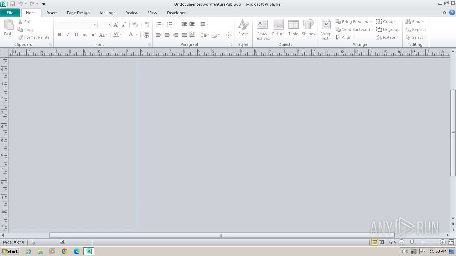Switch to the Review tab
This screenshot has width=456, height=256.
(x=132, y=13)
